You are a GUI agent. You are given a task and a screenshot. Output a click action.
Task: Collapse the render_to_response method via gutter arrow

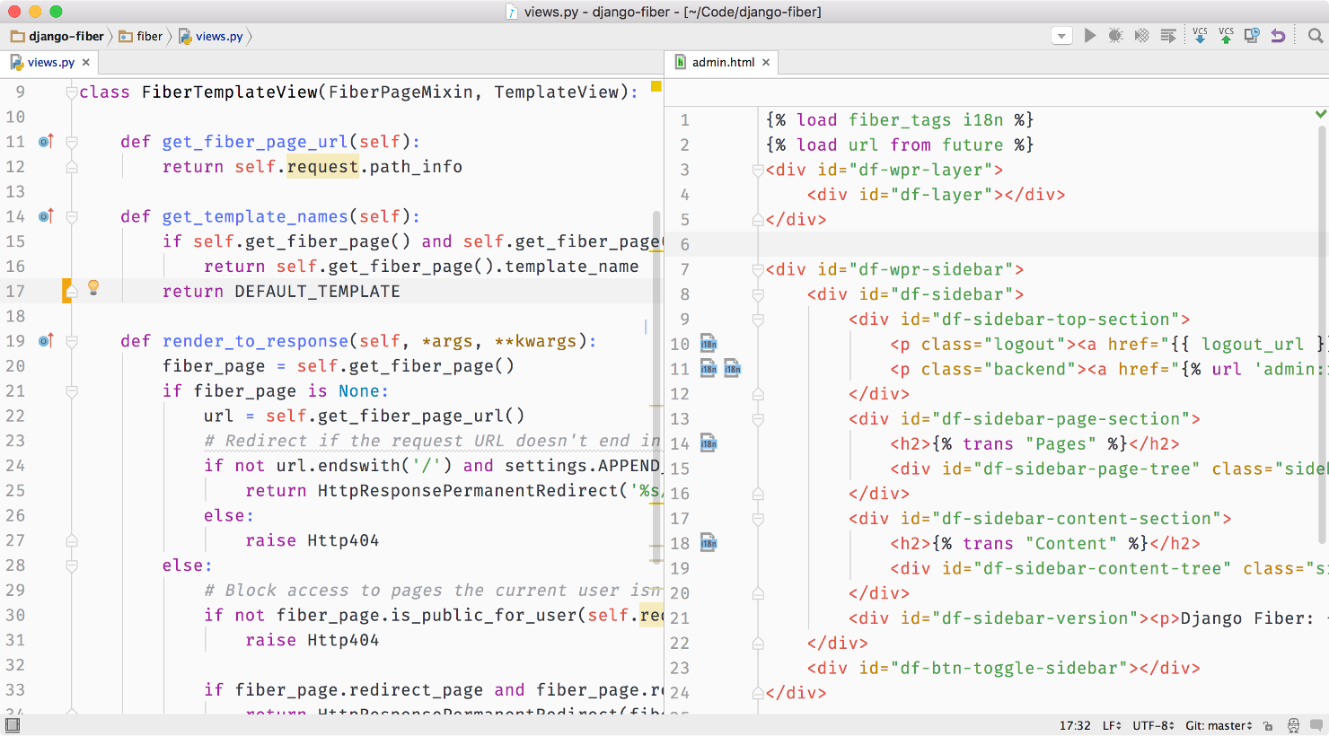pyautogui.click(x=71, y=341)
